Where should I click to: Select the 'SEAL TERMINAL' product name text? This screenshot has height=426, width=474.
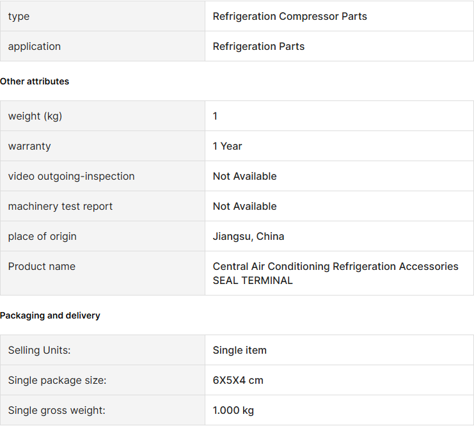tap(253, 281)
